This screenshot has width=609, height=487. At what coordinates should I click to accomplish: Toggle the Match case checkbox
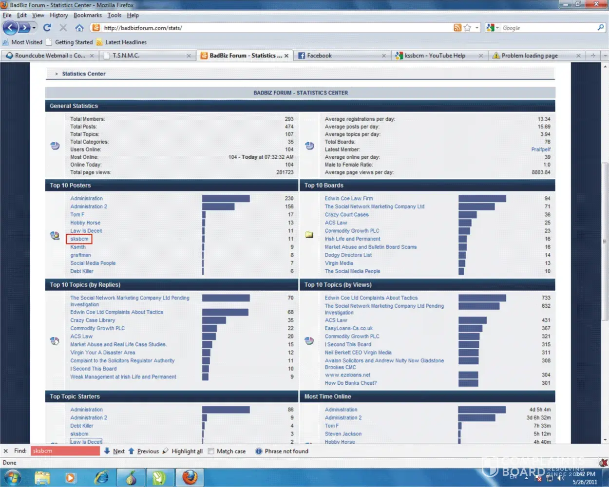(x=211, y=451)
